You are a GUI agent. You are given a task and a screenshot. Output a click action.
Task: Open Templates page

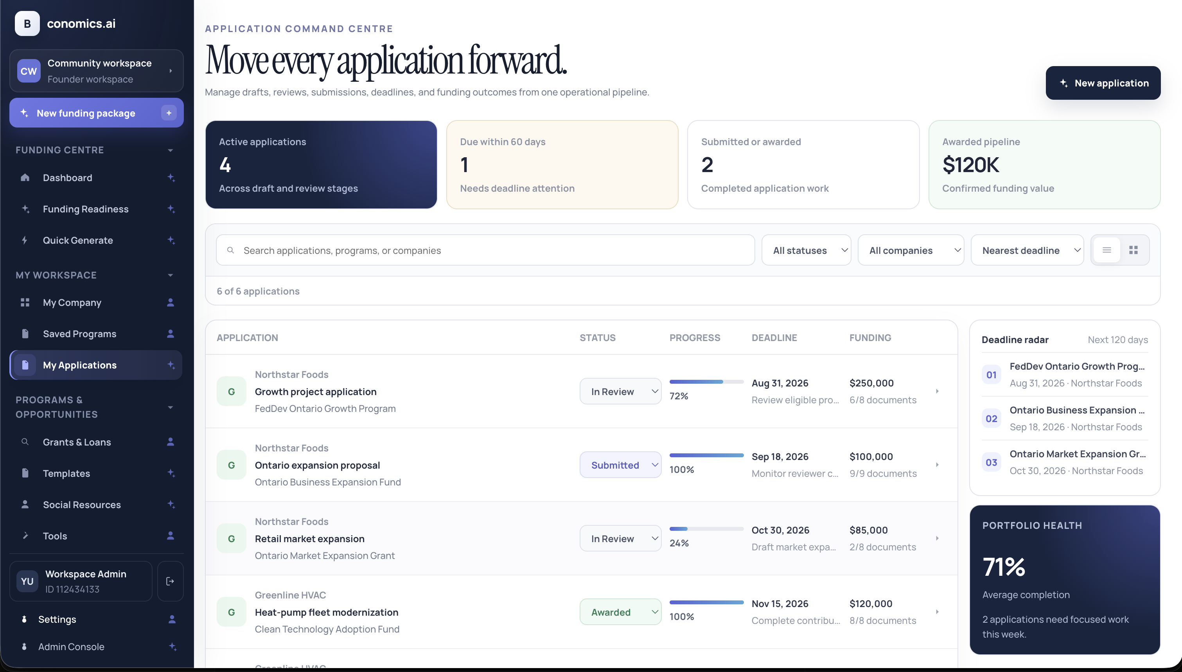[x=96, y=473]
